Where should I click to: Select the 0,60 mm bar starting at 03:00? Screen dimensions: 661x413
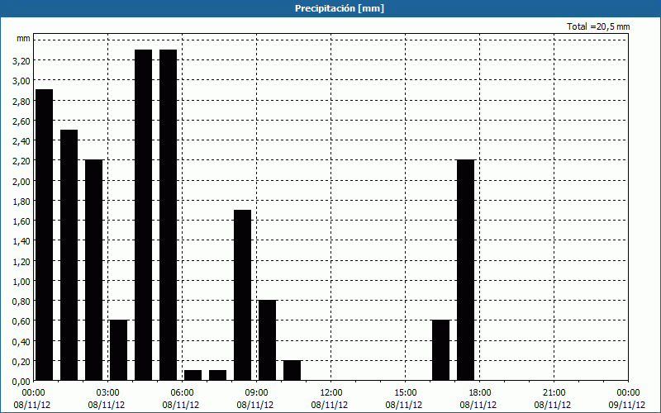[x=118, y=350]
